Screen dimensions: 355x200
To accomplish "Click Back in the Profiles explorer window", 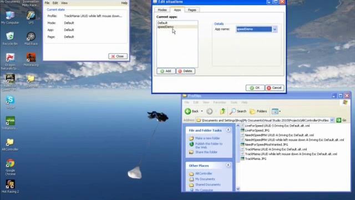I will point(191,111).
